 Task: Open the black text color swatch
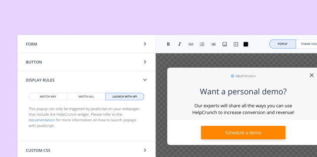pos(246,44)
